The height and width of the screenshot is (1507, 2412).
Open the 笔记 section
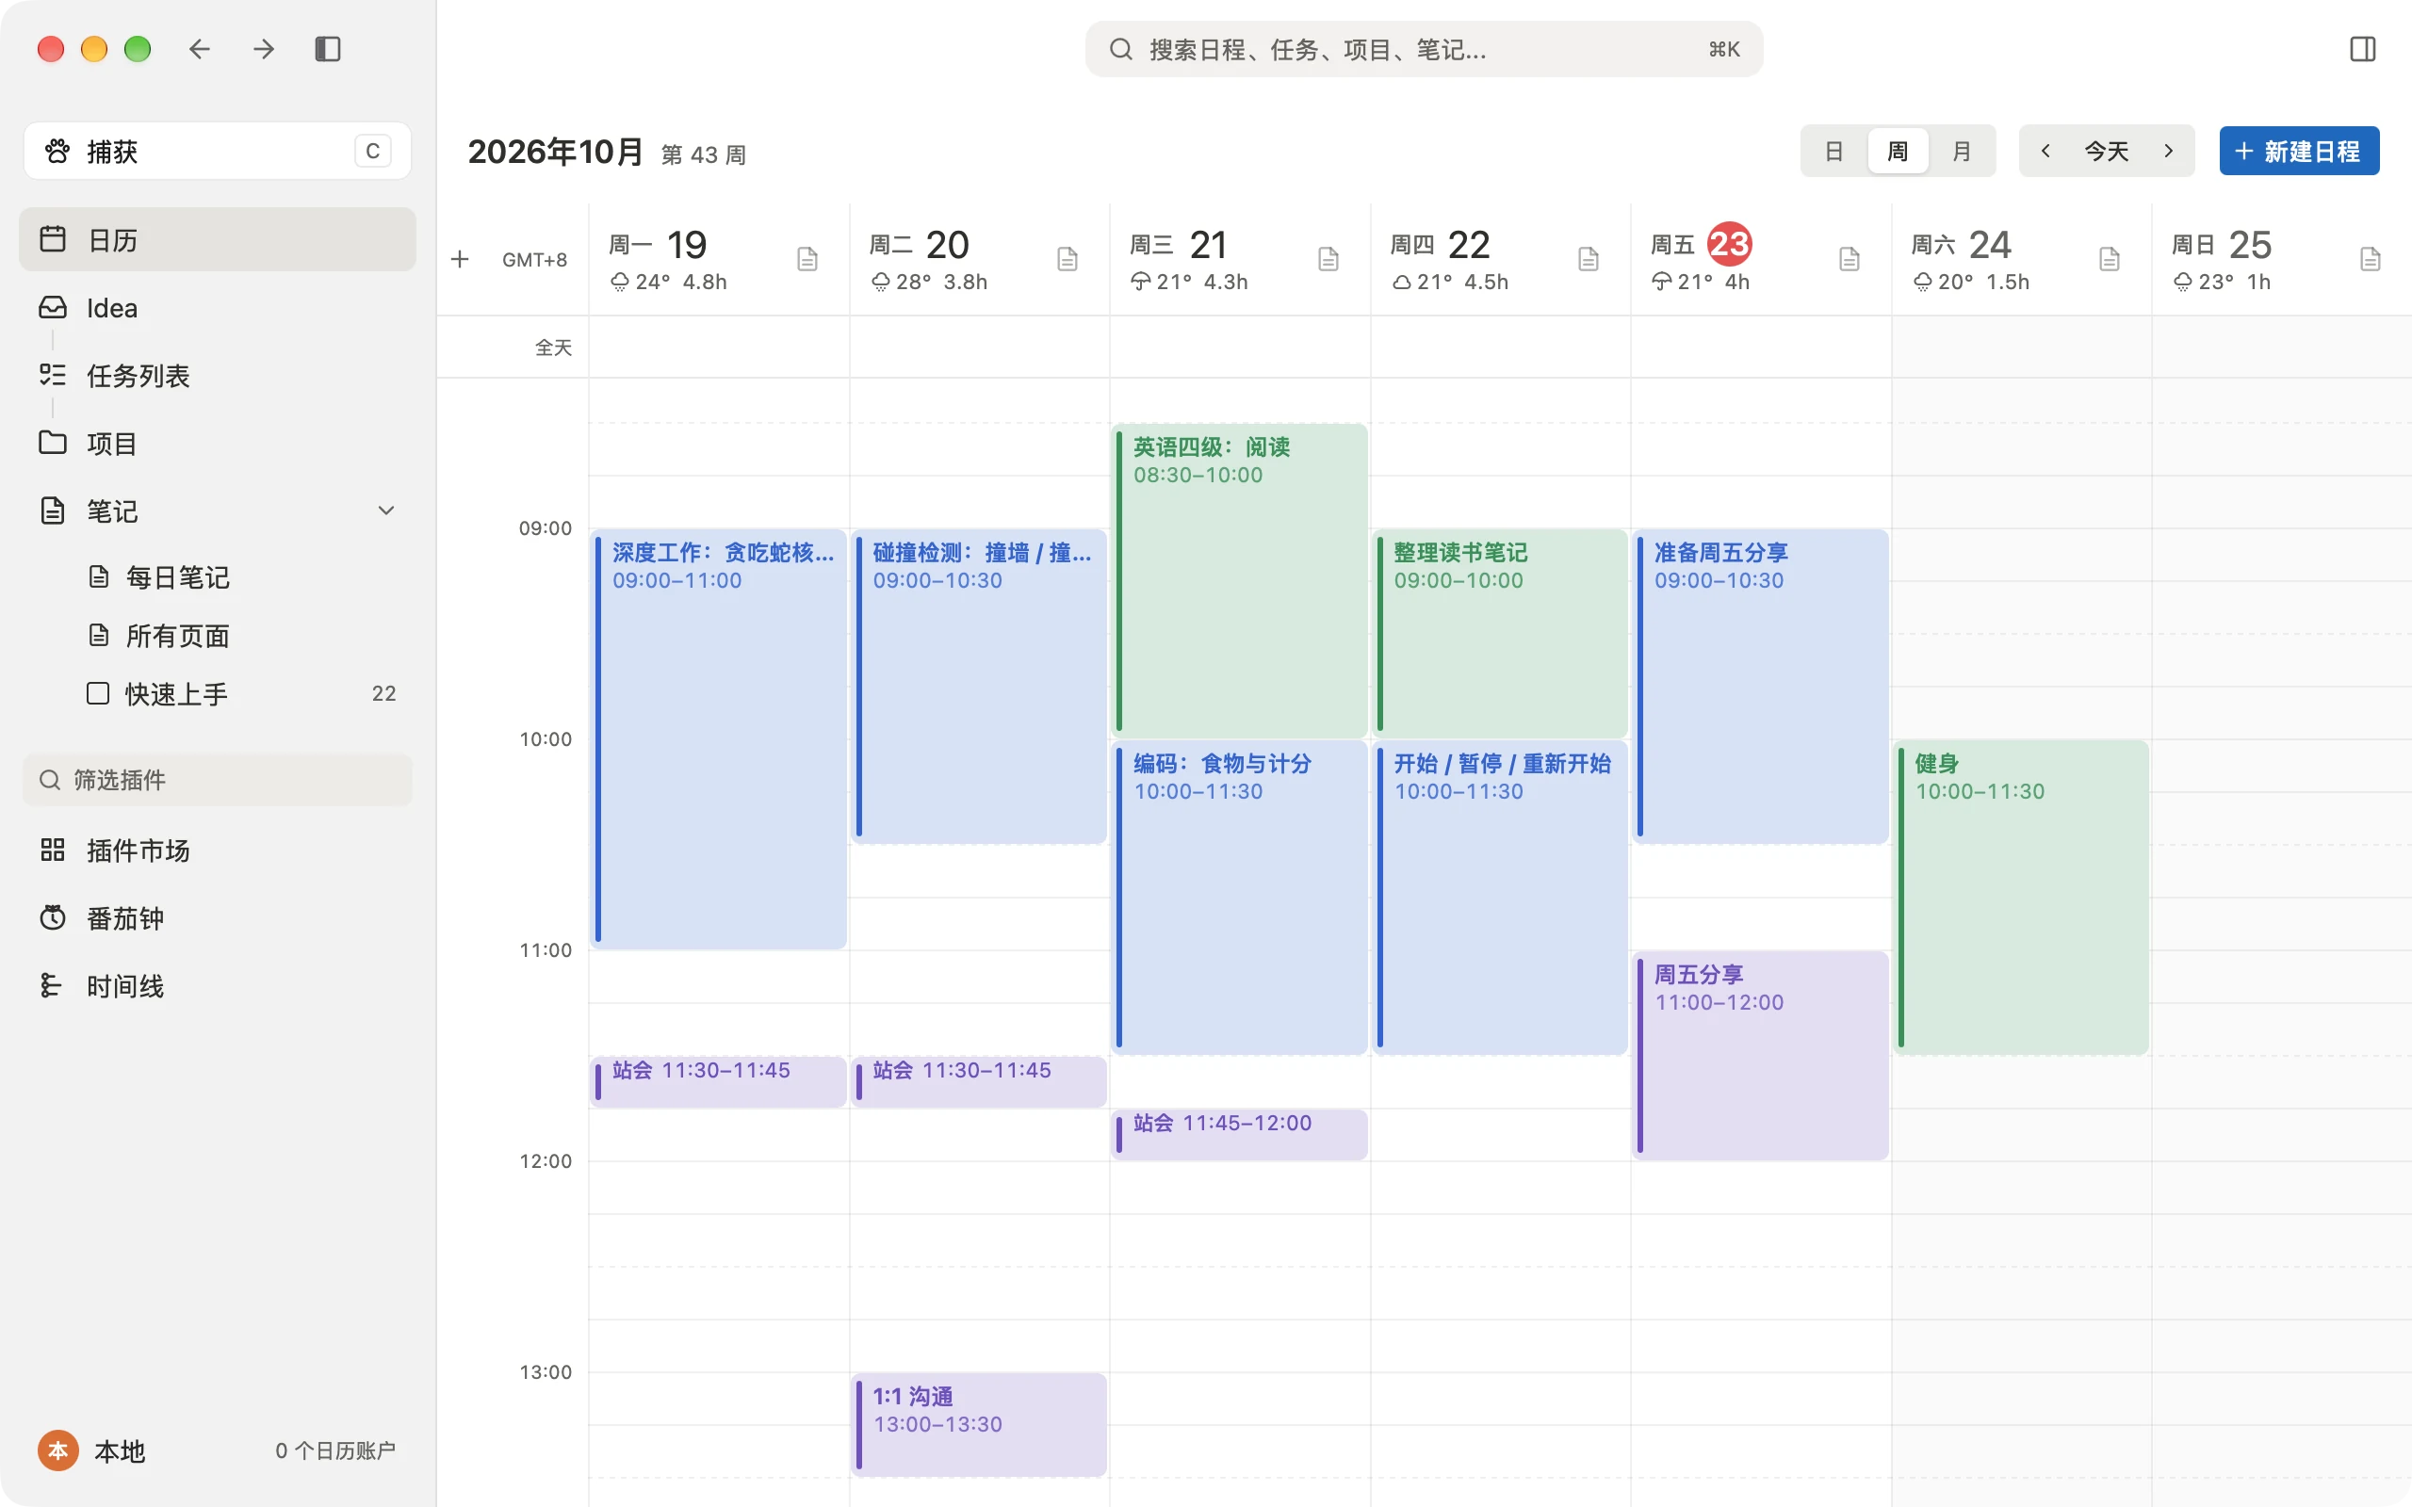218,511
